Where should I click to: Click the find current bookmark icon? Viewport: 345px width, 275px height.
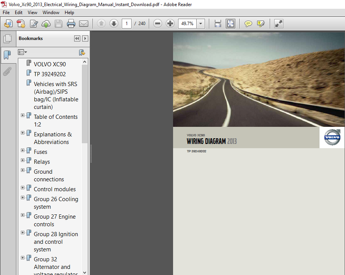[82, 53]
